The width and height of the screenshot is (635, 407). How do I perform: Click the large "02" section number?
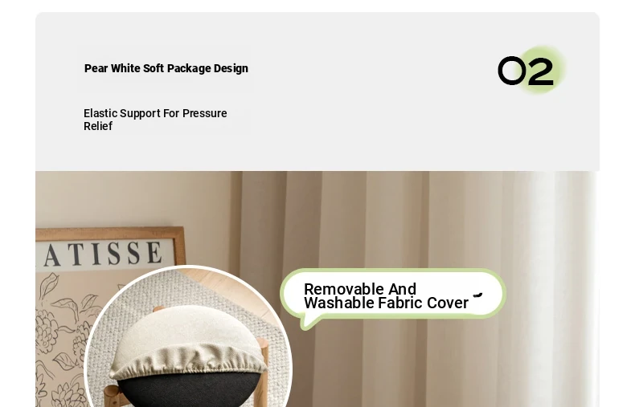tap(526, 71)
